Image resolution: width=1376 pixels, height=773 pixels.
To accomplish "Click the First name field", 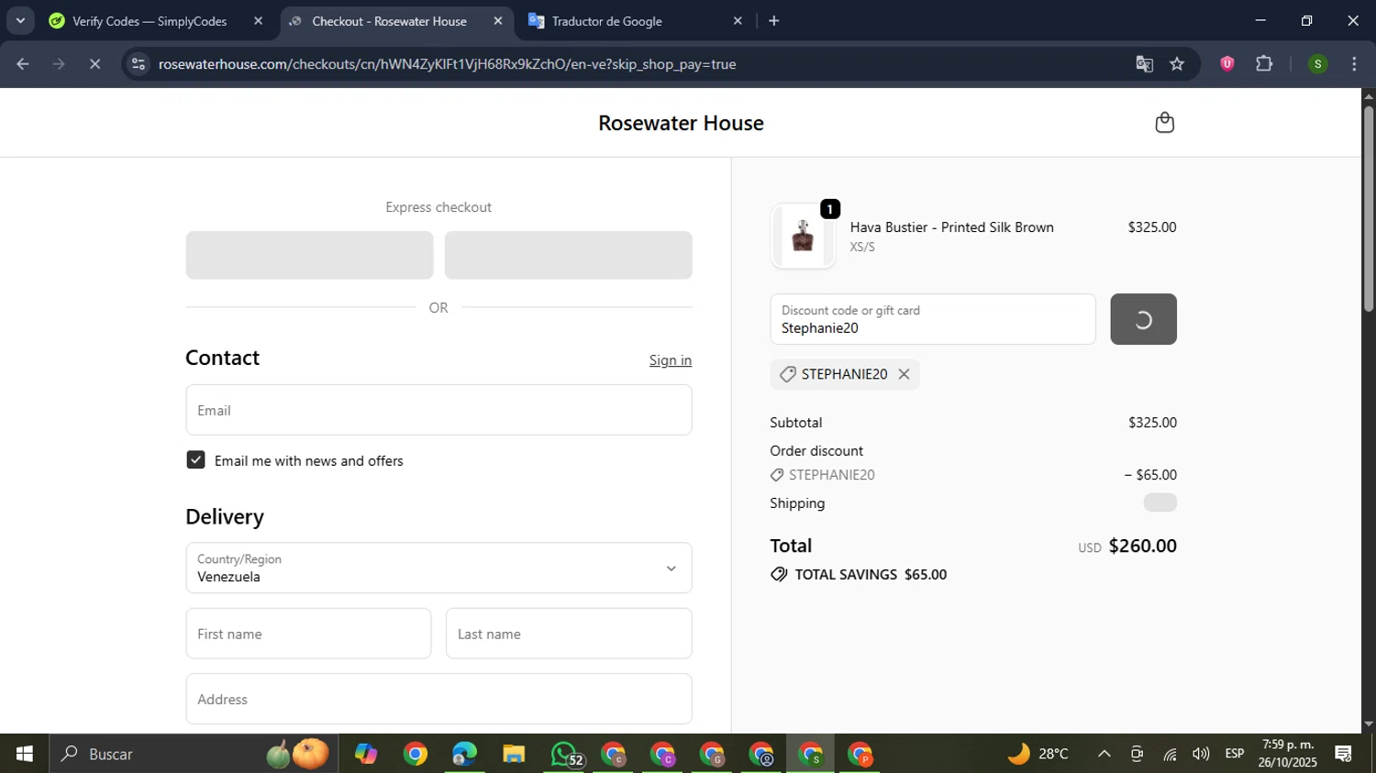I will [x=308, y=634].
